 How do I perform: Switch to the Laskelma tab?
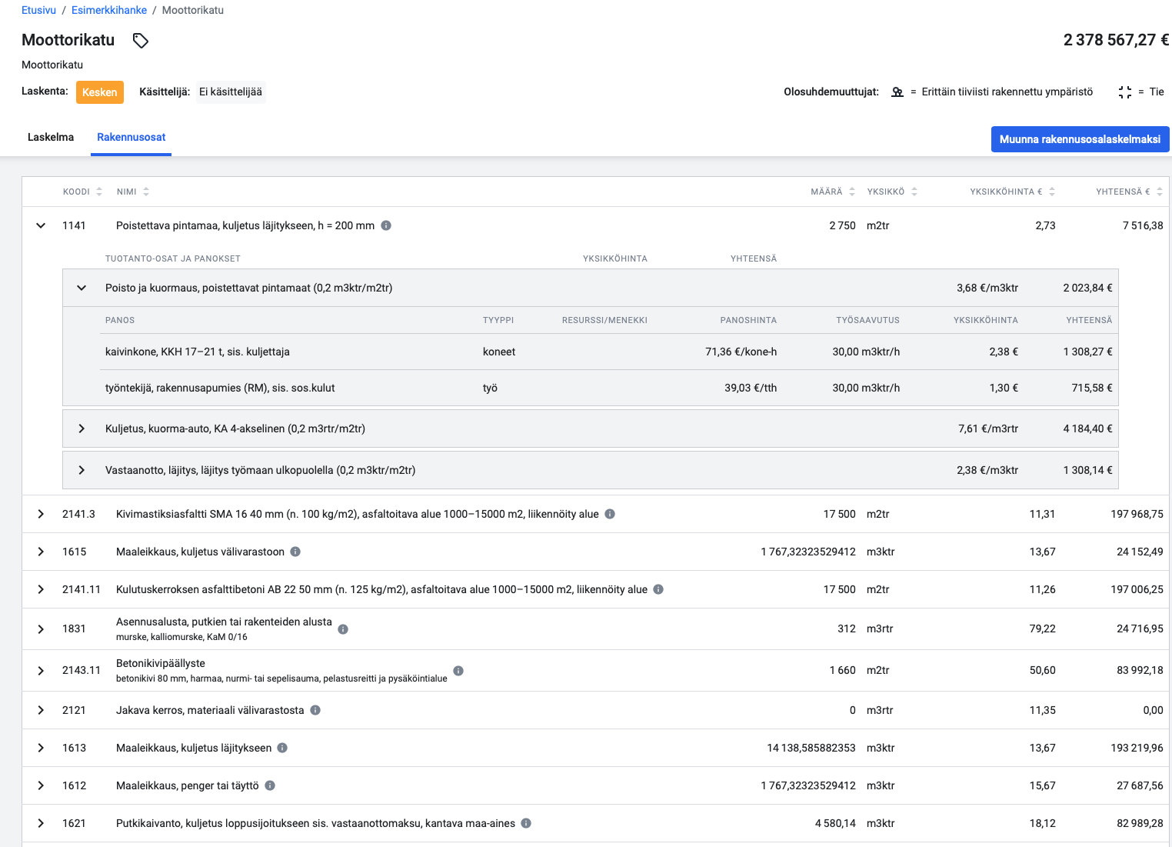point(51,138)
